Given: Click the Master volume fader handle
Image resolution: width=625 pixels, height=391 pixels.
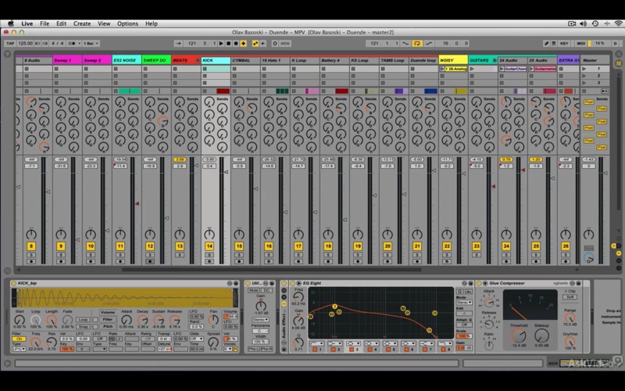Looking at the screenshot, I should tap(605, 173).
